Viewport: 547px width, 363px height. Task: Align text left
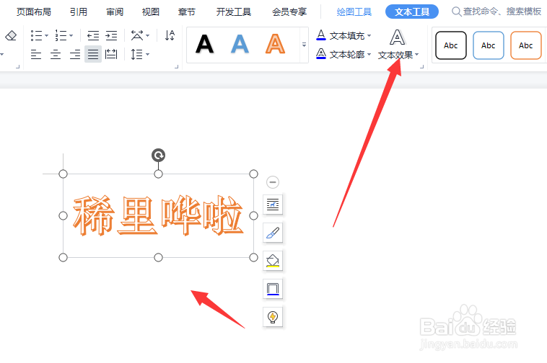[36, 54]
